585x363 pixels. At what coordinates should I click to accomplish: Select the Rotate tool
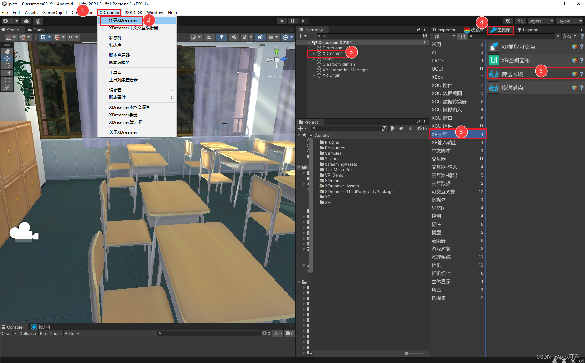7,66
